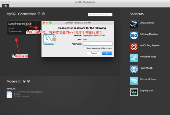This screenshot has width=170, height=115.
Task: Click the localhost:3306 host icon on the tile
Action: 9,32
